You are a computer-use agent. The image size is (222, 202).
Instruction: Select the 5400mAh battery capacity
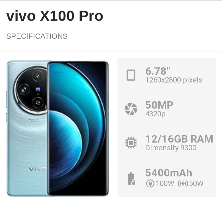point(169,173)
